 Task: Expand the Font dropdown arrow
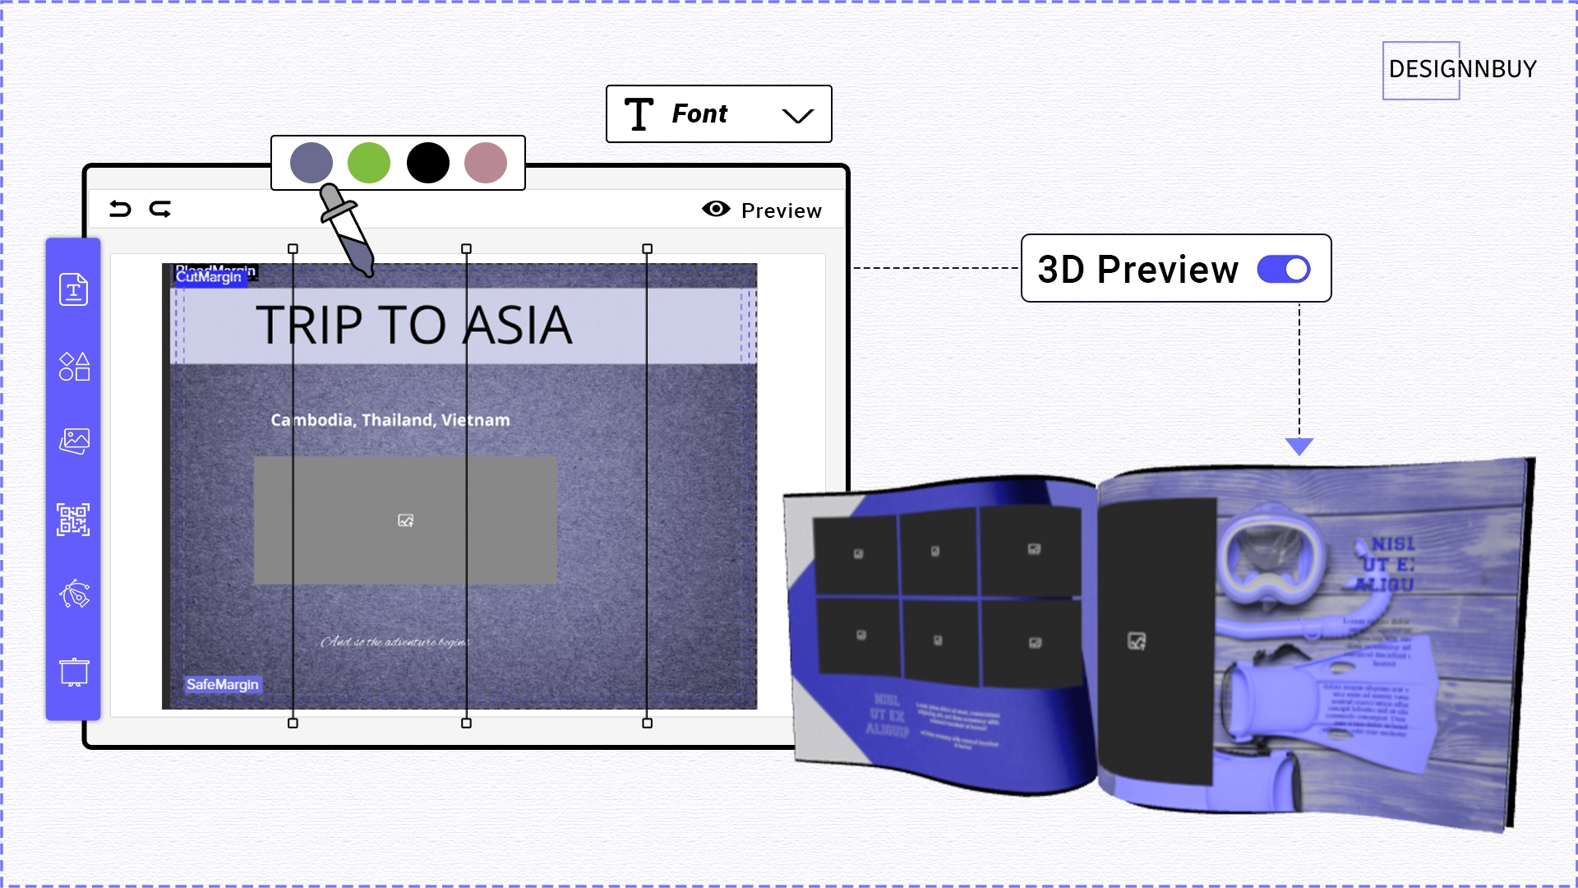[797, 115]
